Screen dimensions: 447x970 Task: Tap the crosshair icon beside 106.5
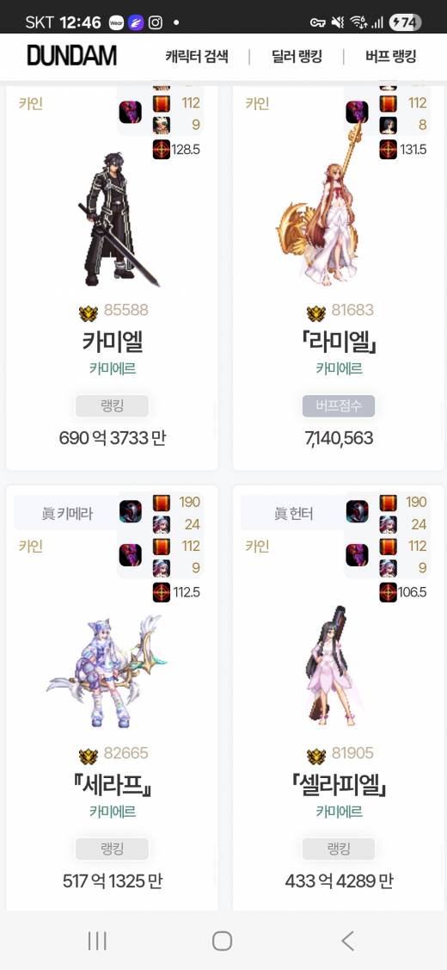click(x=389, y=592)
